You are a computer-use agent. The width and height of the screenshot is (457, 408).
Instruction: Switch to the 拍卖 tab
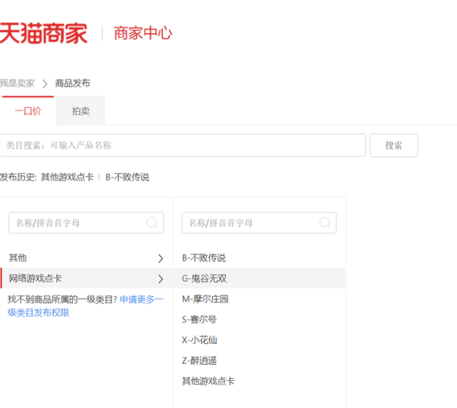point(81,111)
